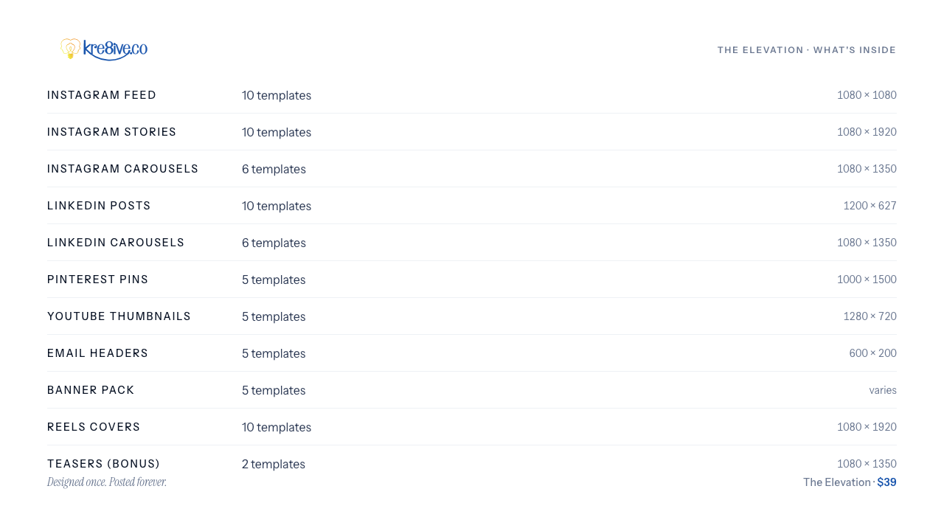Click the 'Designed once. Posted forever.' tagline

[x=107, y=482]
